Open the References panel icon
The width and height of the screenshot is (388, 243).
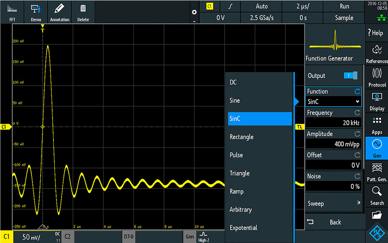pos(377,53)
